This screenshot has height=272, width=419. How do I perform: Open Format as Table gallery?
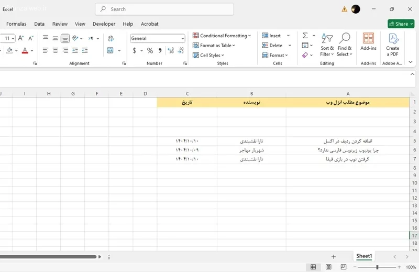pos(214,46)
